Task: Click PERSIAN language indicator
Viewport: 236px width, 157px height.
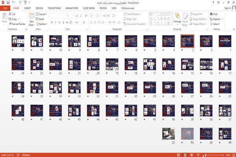Action: coord(26,155)
